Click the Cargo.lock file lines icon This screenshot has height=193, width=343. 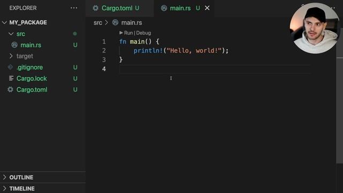click(11, 78)
